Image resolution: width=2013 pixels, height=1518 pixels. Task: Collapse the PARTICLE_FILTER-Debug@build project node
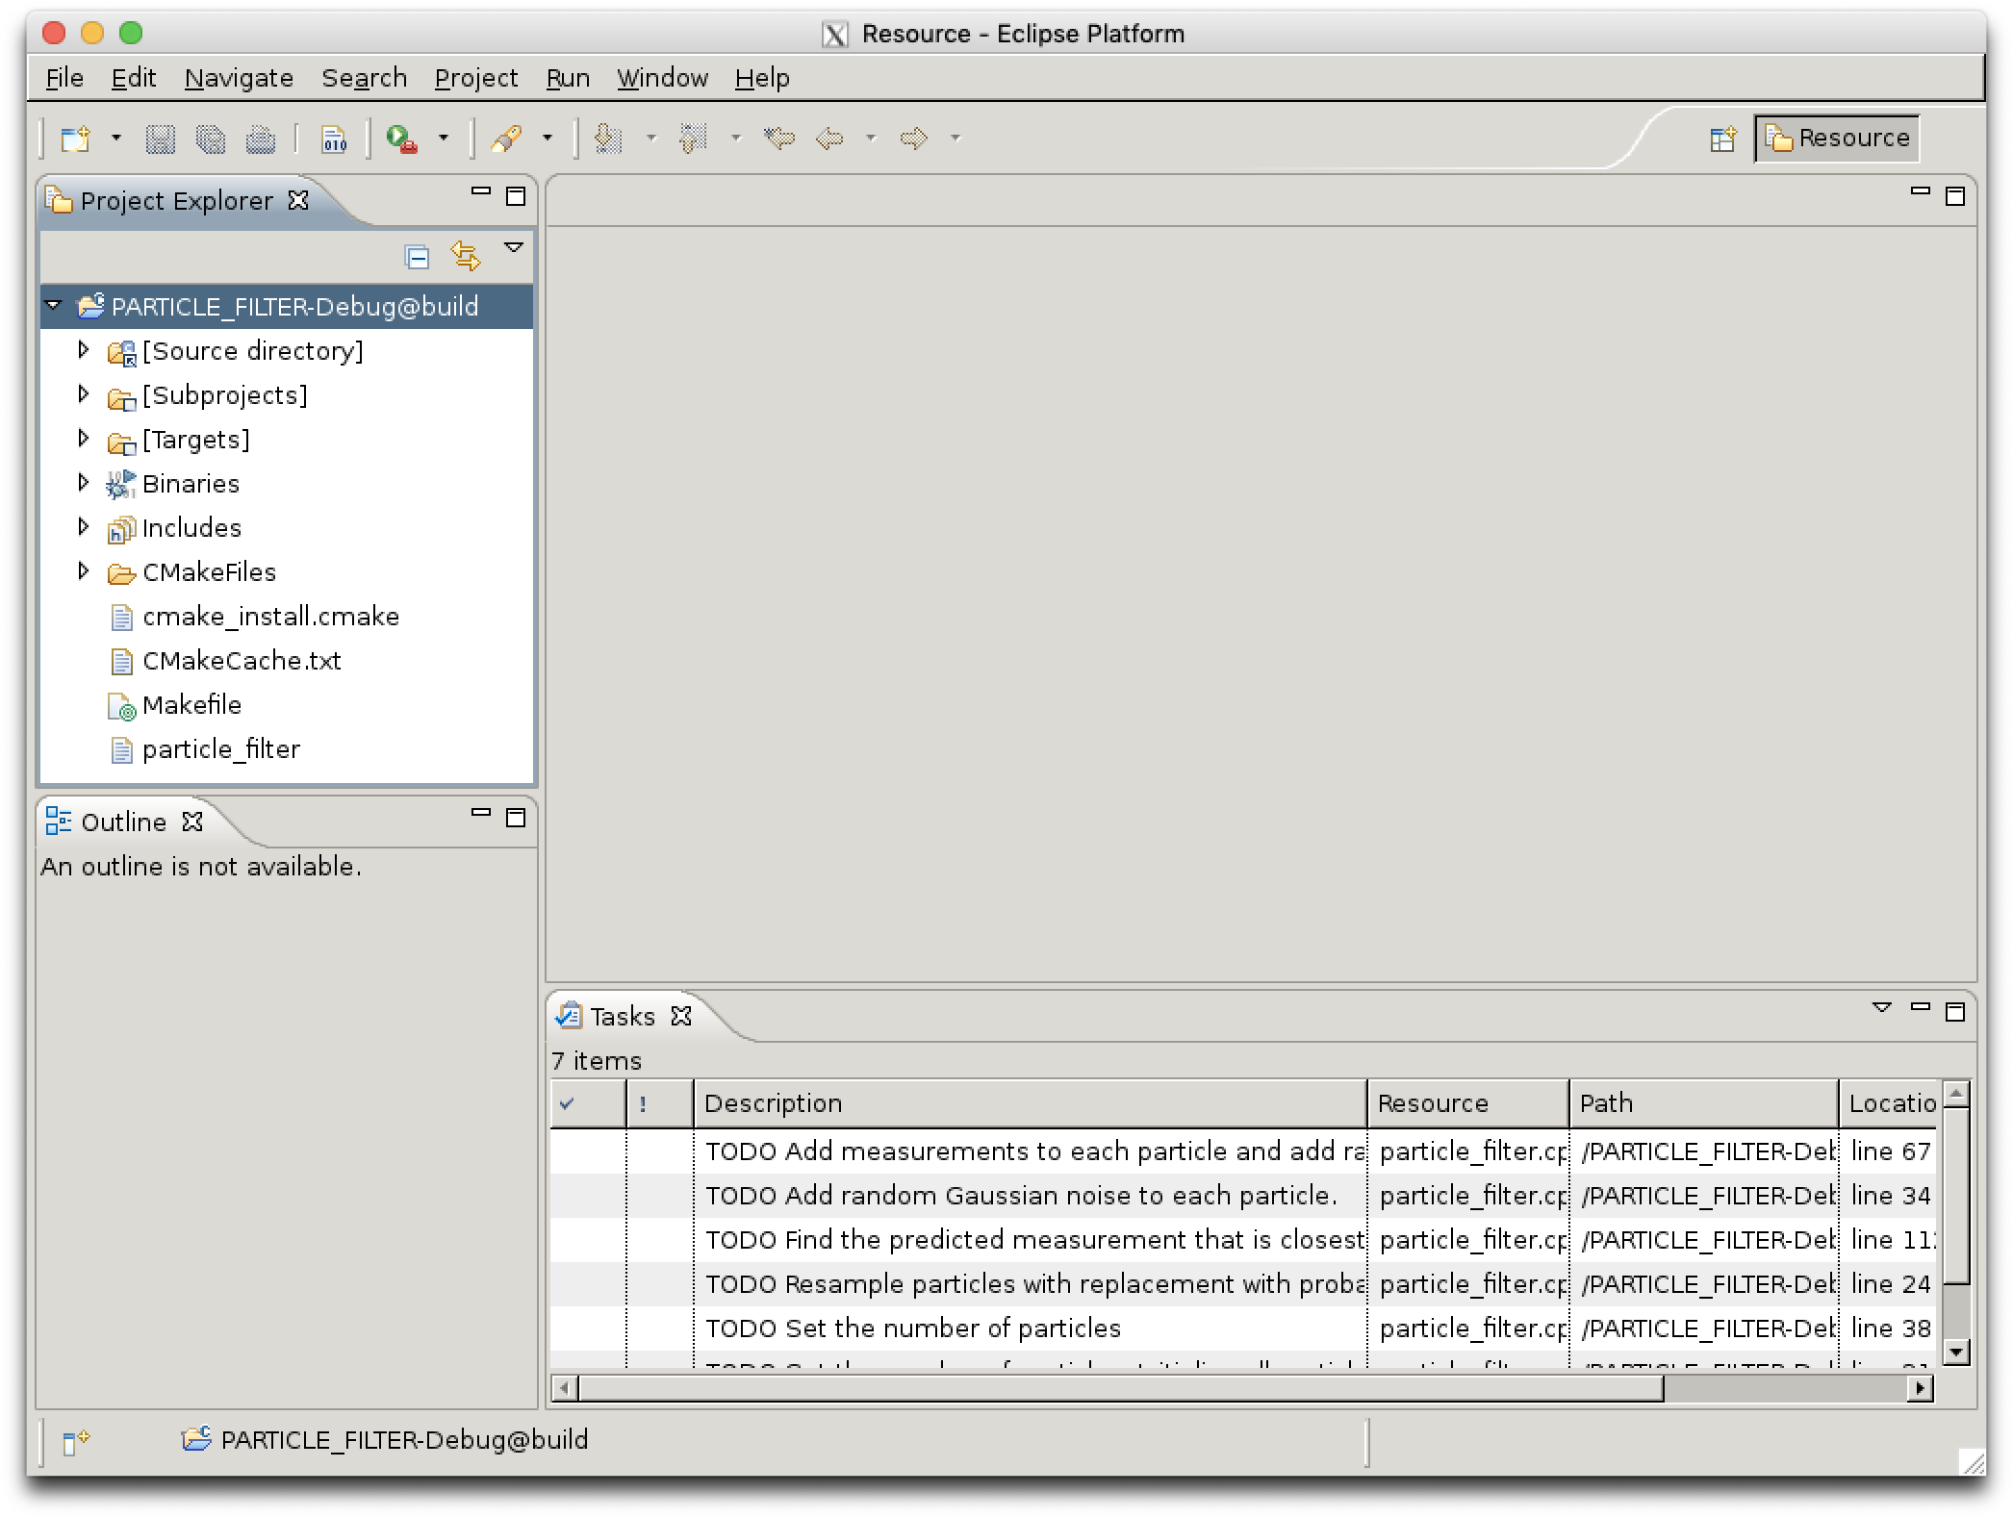[x=54, y=306]
